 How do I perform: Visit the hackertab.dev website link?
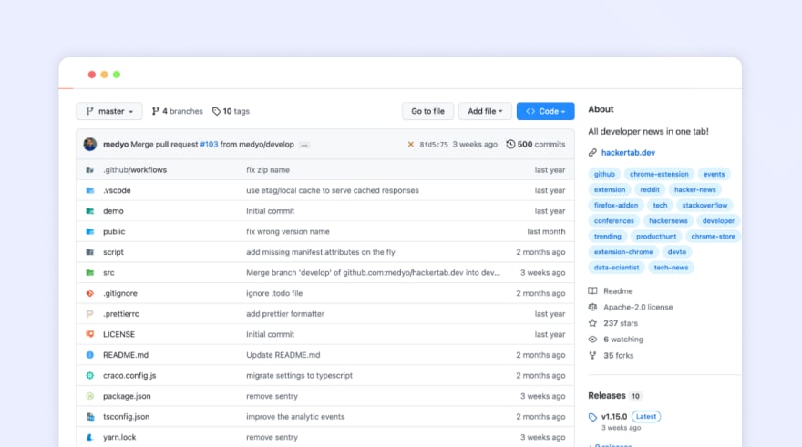coord(628,153)
